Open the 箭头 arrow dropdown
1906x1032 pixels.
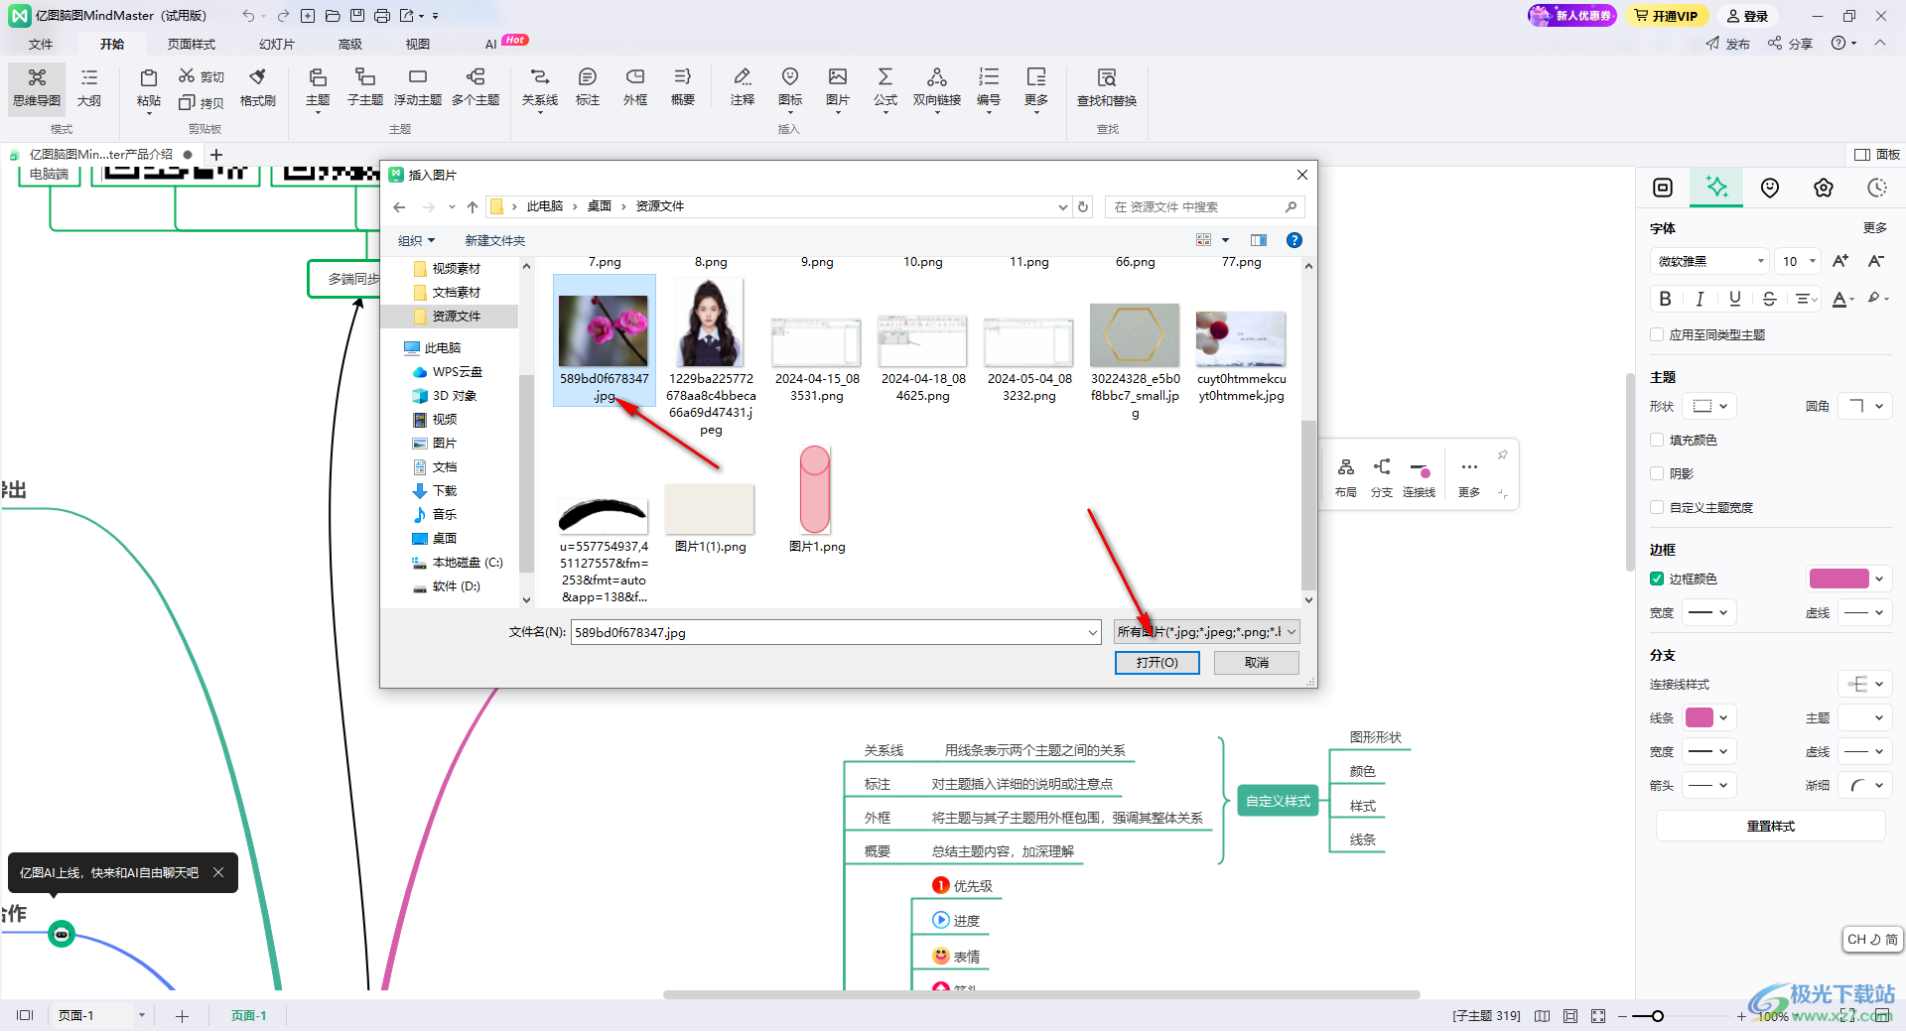[1709, 785]
